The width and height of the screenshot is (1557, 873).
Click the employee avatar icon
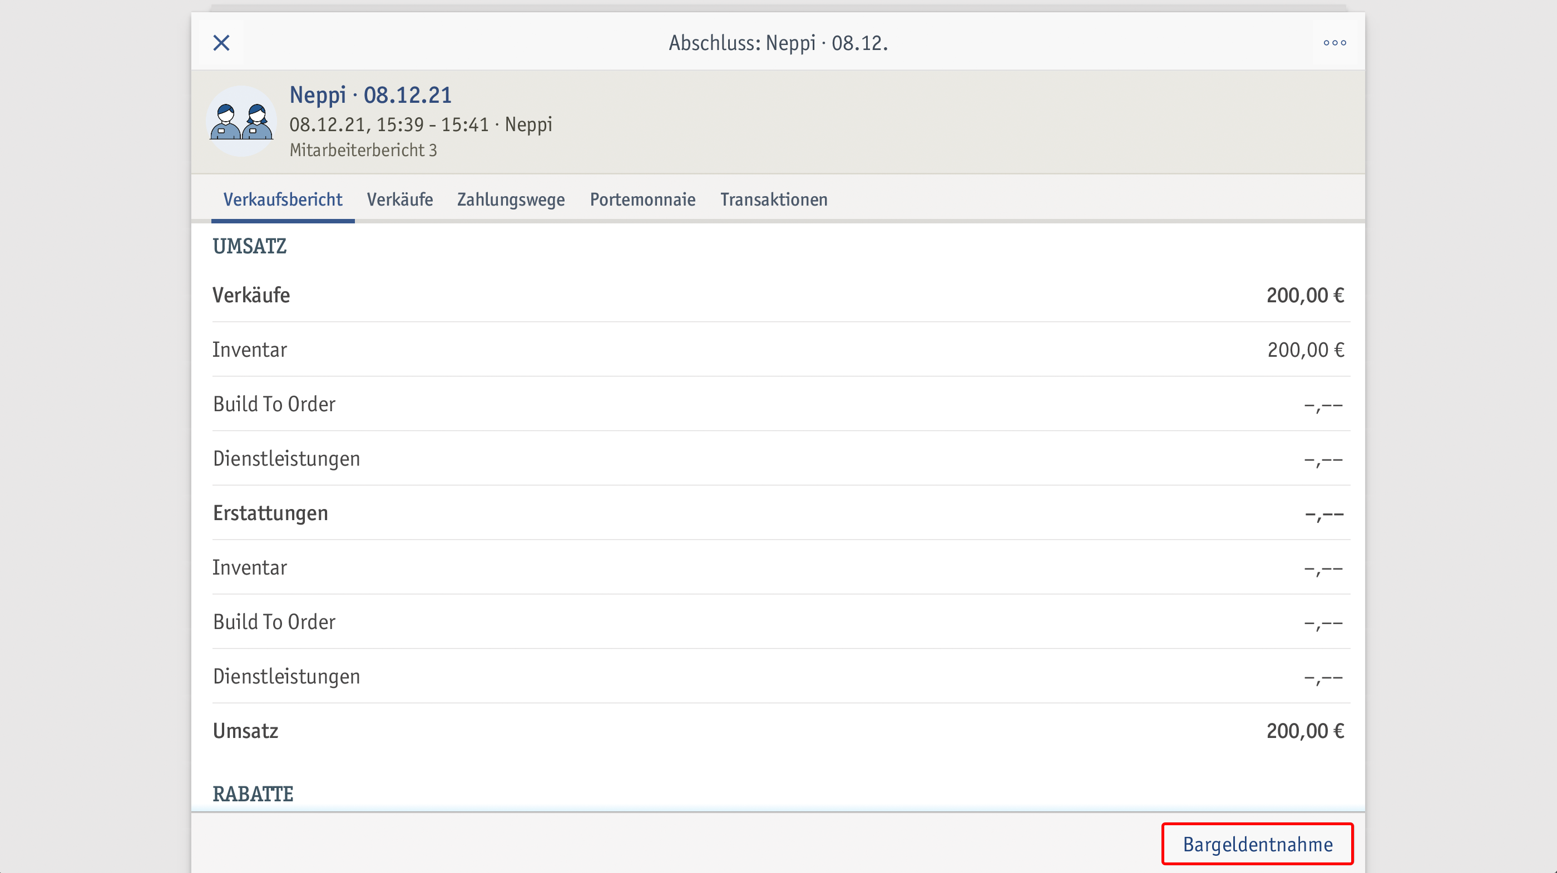pos(241,121)
